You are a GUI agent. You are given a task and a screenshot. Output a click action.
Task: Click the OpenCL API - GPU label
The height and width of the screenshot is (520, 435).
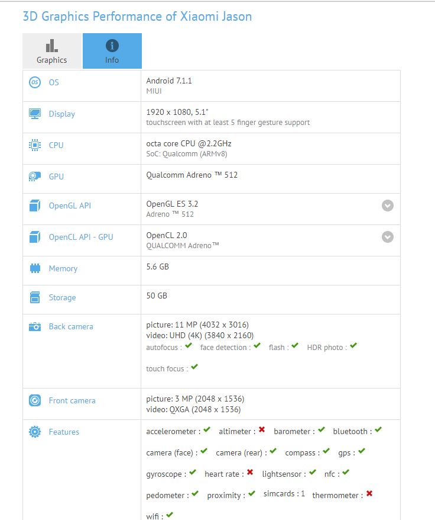[x=81, y=237]
